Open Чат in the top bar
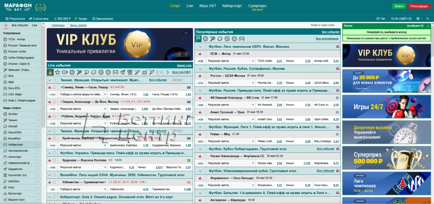Viewport: 434px width, 204px height. (381, 19)
